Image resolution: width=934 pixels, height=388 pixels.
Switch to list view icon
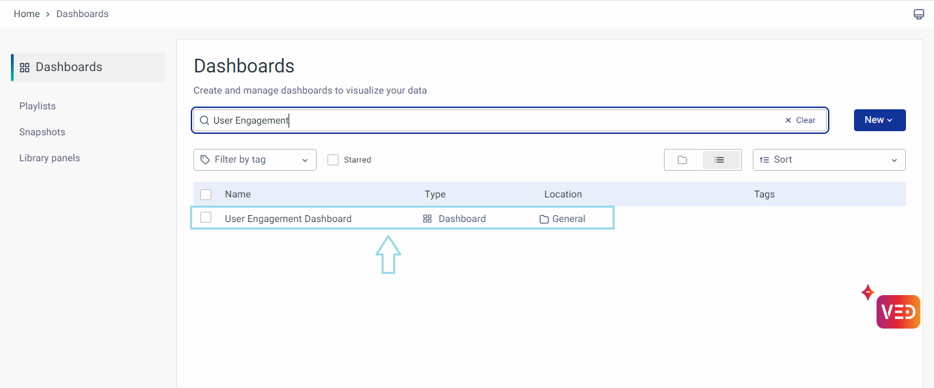click(719, 160)
